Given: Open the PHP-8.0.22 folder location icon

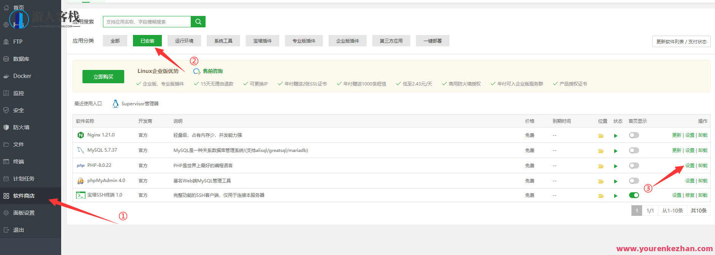Looking at the screenshot, I should click(601, 166).
